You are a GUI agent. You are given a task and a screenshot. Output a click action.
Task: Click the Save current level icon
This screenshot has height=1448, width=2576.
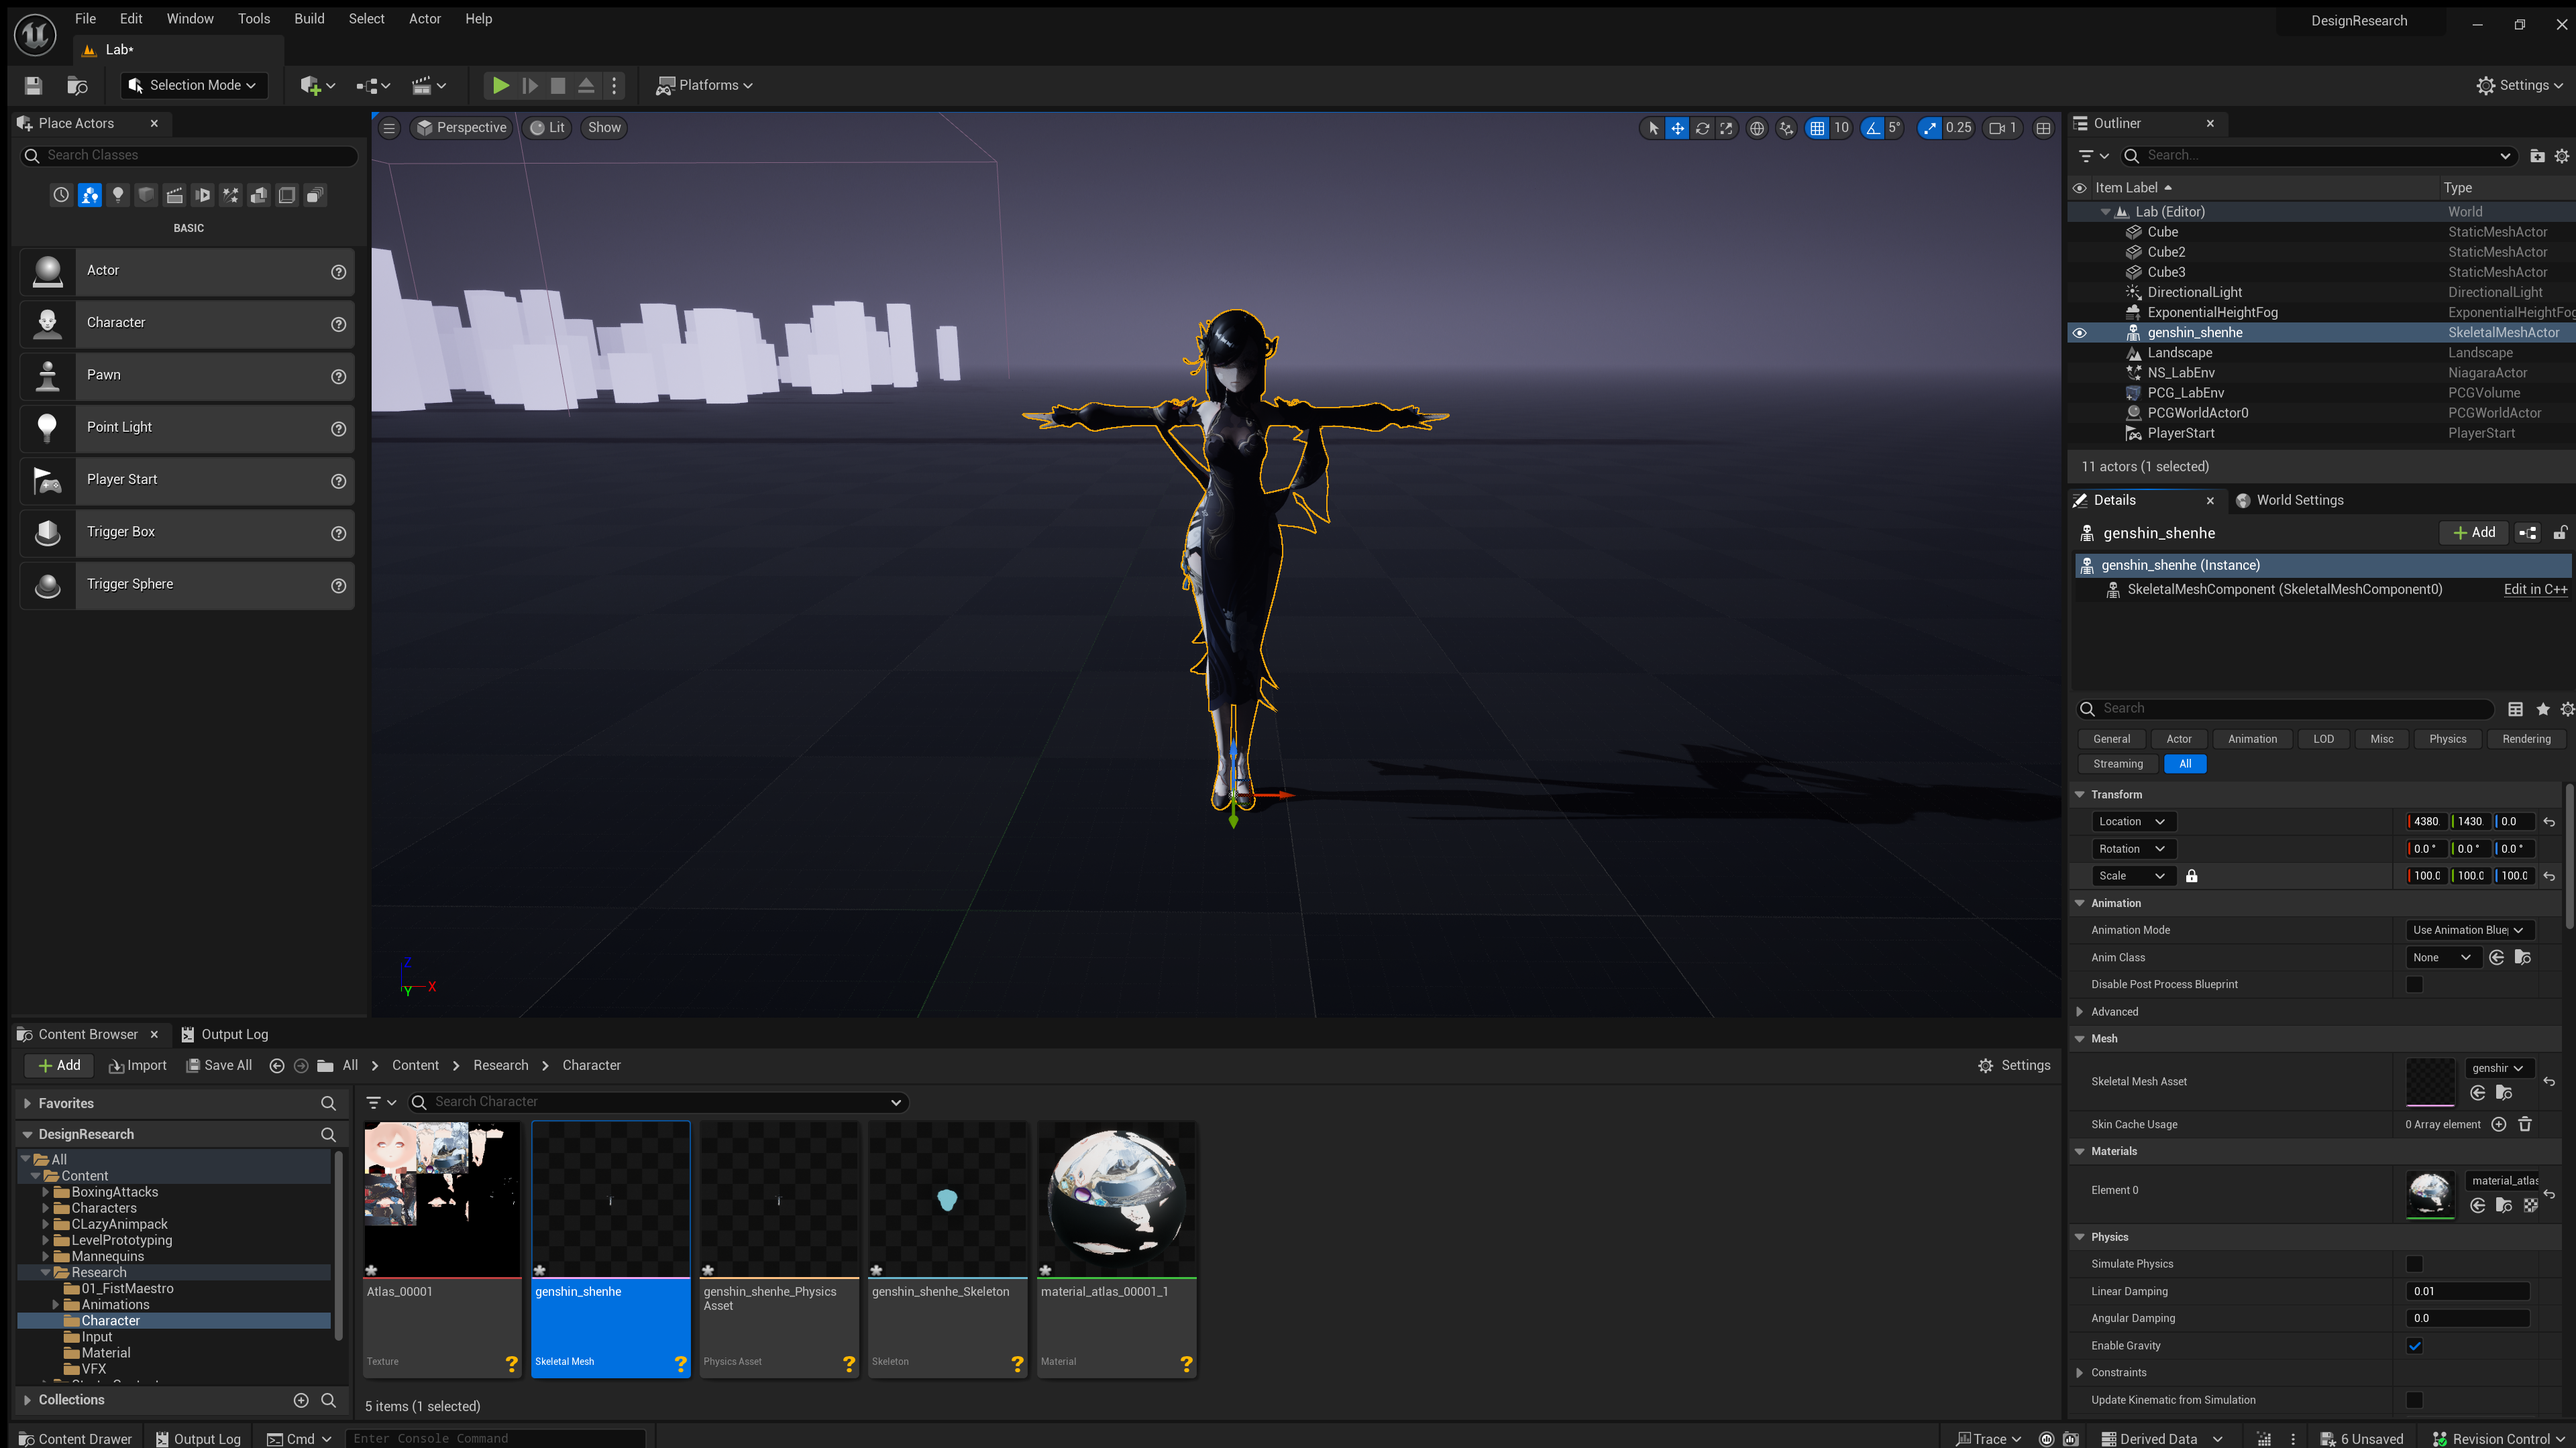click(x=33, y=86)
